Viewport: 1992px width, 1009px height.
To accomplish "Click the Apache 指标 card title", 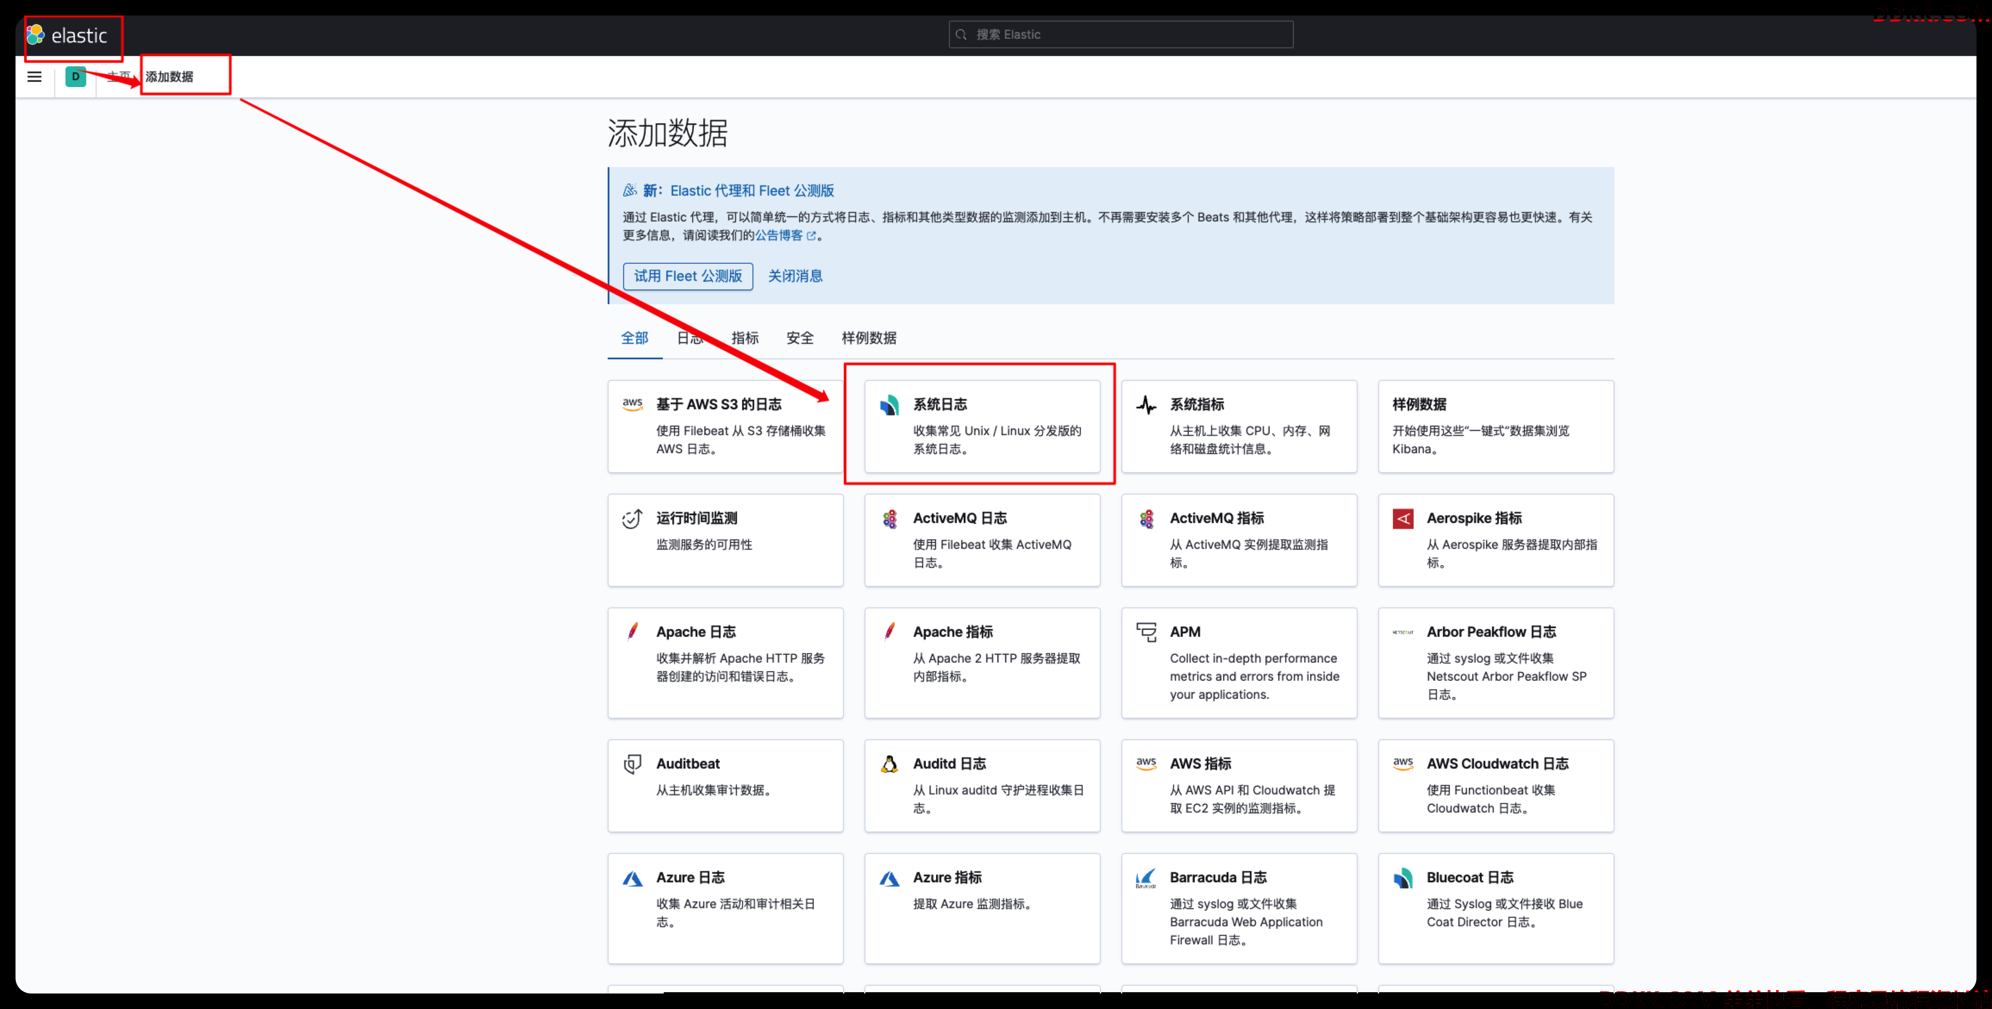I will [x=953, y=632].
